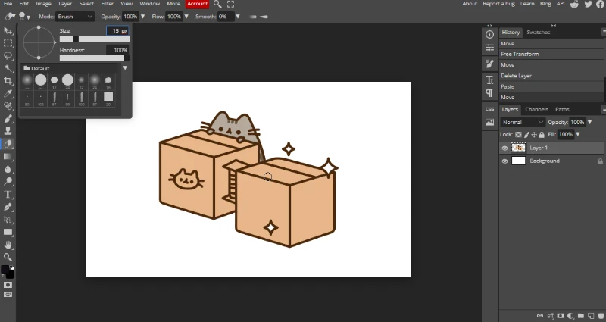Pick the Dodge tool
The width and height of the screenshot is (606, 322).
(x=8, y=181)
